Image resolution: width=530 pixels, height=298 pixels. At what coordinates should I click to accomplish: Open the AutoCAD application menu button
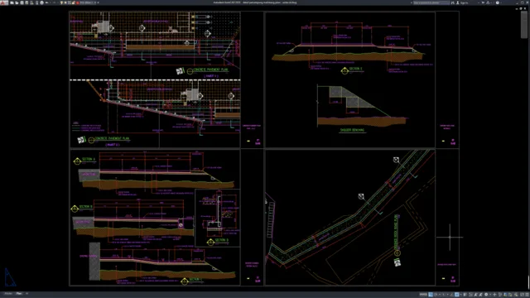point(4,2)
